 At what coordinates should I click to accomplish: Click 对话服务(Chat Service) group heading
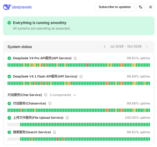tap(25, 95)
